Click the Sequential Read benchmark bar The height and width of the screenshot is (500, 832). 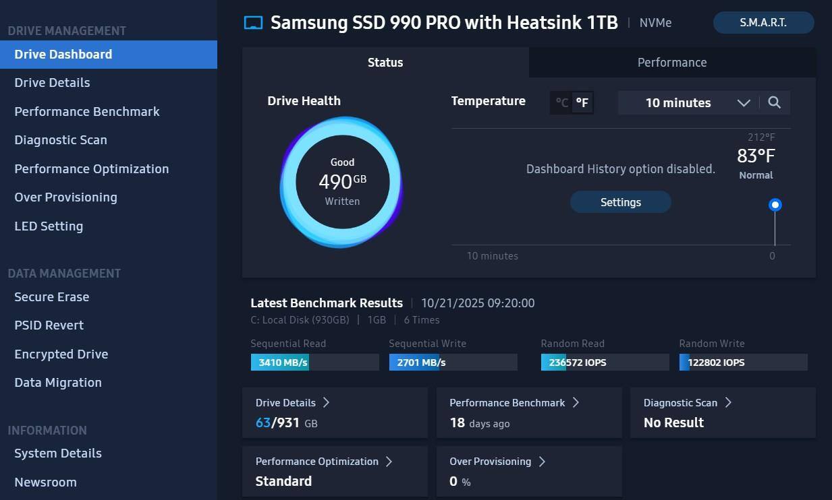[x=314, y=362]
